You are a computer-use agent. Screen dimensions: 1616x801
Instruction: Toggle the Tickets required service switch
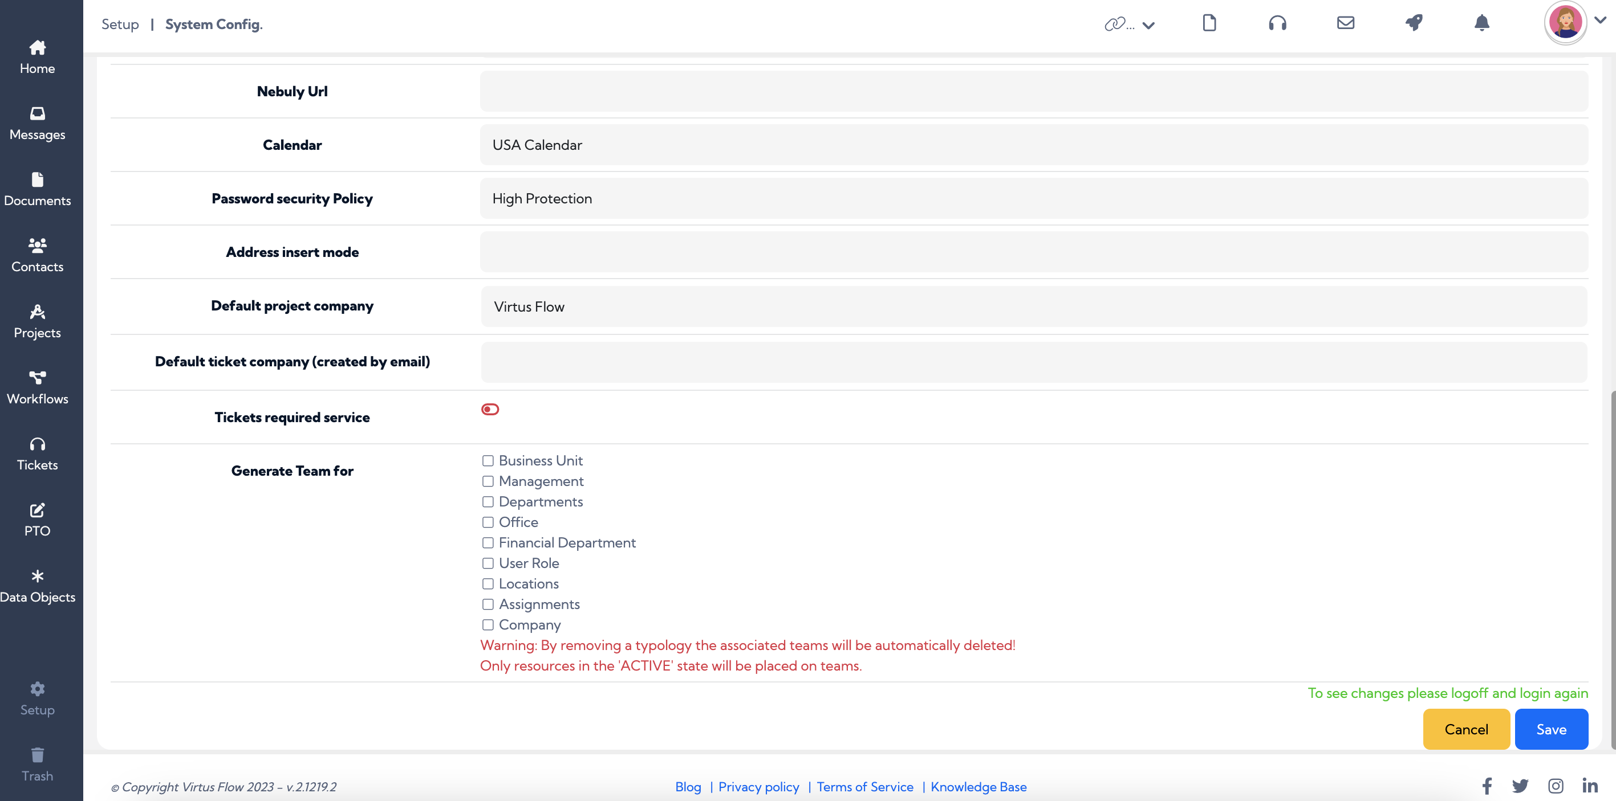pyautogui.click(x=490, y=409)
